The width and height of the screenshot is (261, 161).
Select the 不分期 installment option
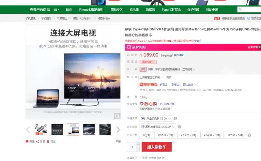coord(146,135)
